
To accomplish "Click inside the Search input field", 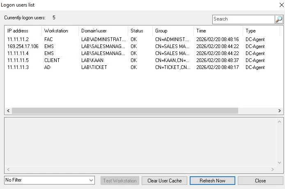I will click(x=244, y=19).
